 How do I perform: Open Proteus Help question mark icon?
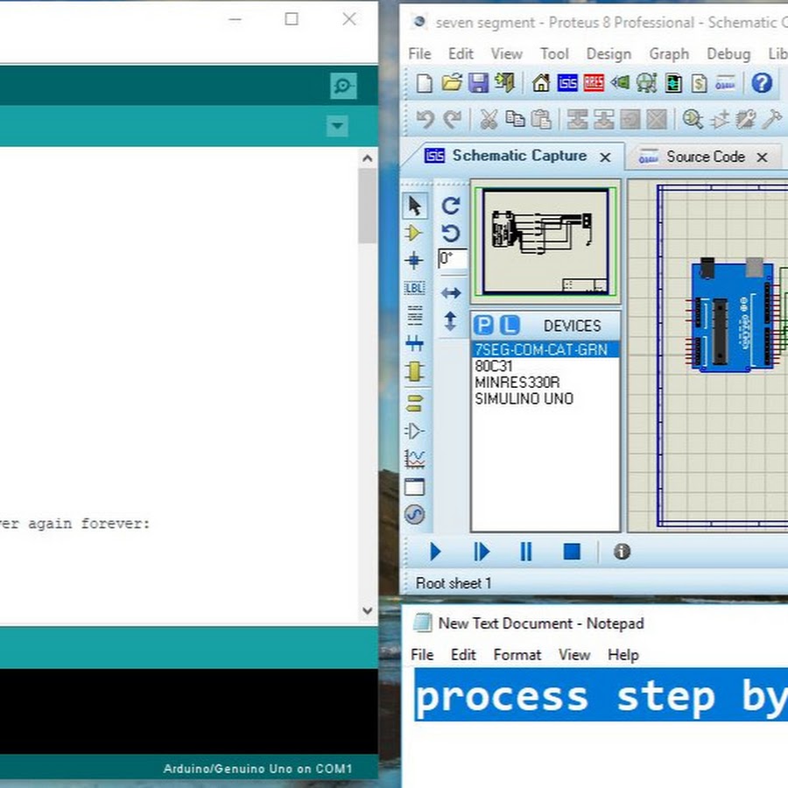coord(762,83)
